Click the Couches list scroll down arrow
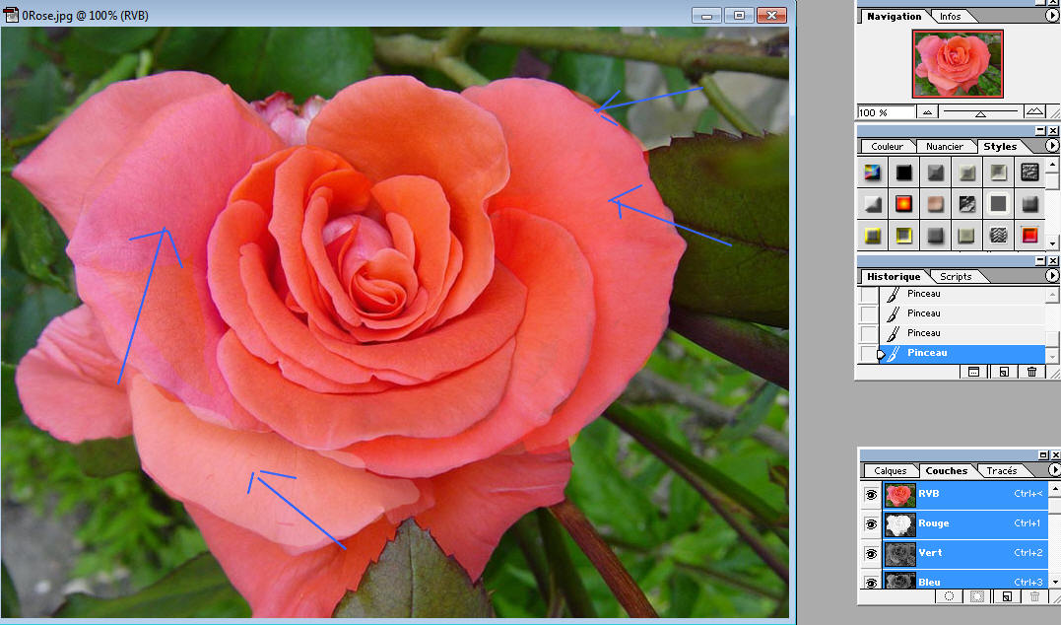1061x625 pixels. [1054, 582]
